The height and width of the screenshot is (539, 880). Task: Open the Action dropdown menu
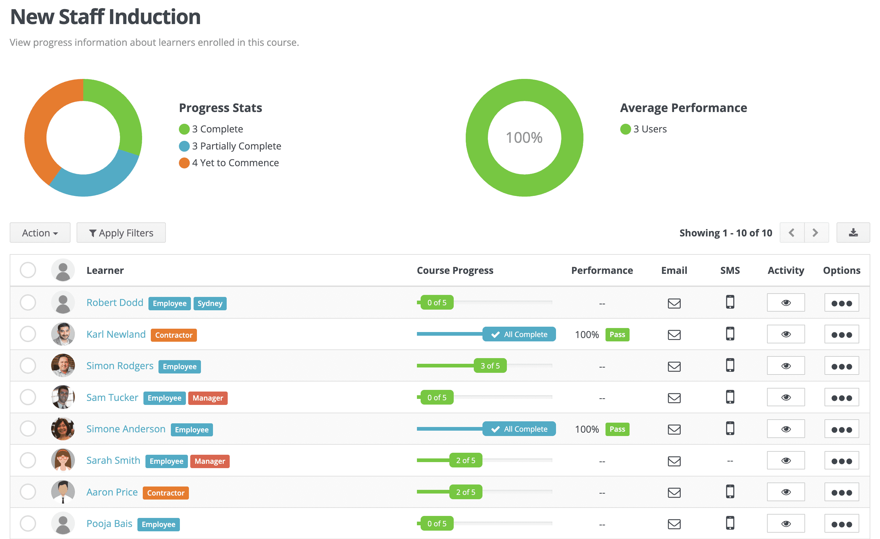[40, 232]
